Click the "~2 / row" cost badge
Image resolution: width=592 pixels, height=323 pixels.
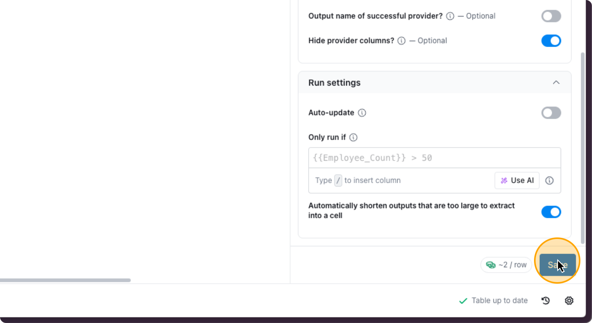pyautogui.click(x=506, y=265)
